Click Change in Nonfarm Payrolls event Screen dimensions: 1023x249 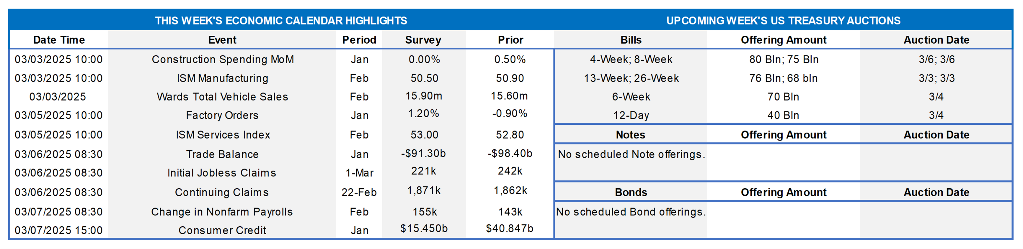(222, 212)
